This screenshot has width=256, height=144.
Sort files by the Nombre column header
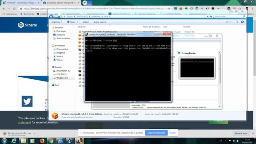click(x=82, y=27)
